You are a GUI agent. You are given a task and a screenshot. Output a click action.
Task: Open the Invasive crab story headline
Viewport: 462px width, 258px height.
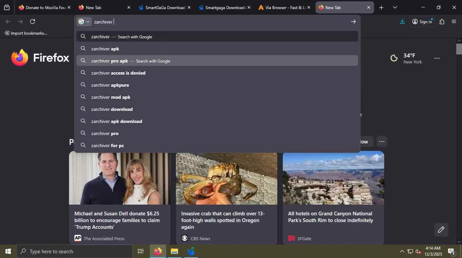point(223,220)
